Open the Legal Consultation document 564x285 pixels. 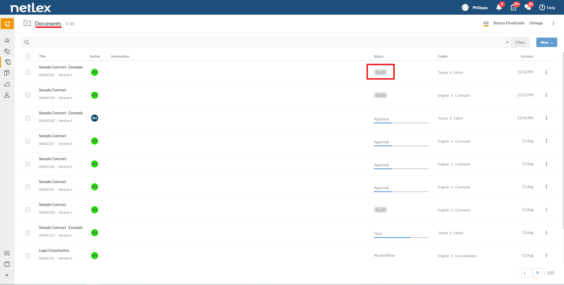[54, 250]
